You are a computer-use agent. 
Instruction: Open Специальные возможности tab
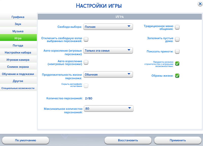[x=18, y=88]
